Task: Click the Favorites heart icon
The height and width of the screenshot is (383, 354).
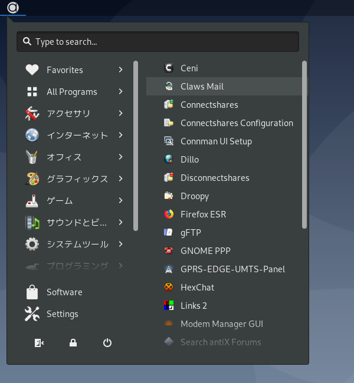Action: [32, 70]
